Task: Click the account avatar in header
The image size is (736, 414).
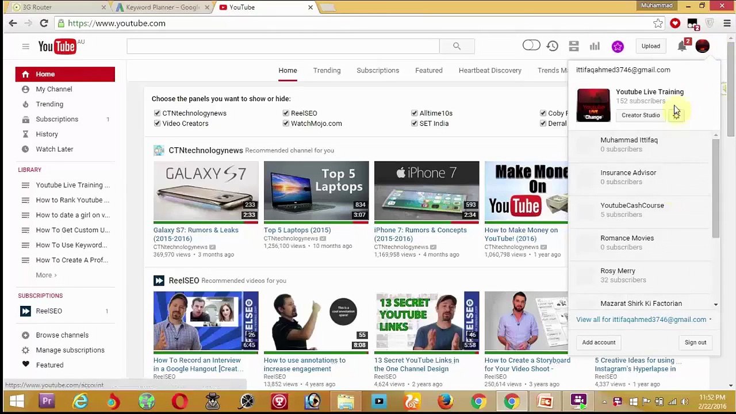Action: pos(702,46)
